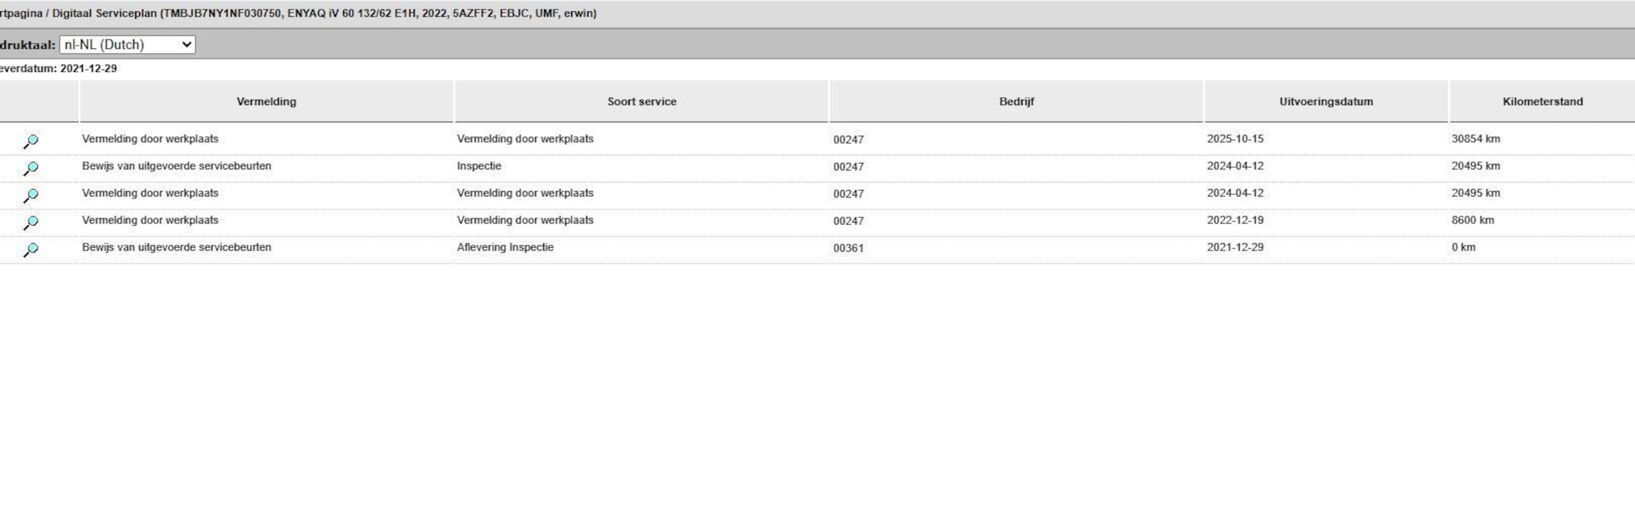Sort by the Vermelding column header
Screen dimensions: 1635x518
[x=266, y=101]
